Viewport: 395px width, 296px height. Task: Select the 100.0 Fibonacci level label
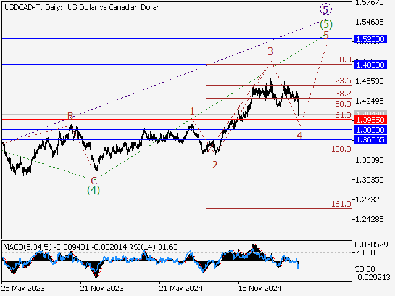click(x=341, y=149)
